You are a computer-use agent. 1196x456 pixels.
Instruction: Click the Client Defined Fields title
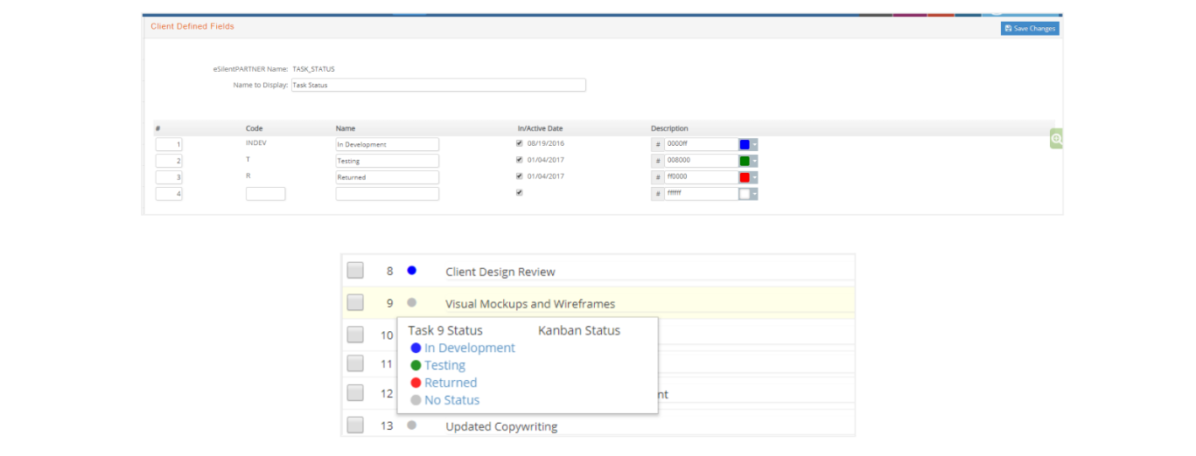[192, 26]
